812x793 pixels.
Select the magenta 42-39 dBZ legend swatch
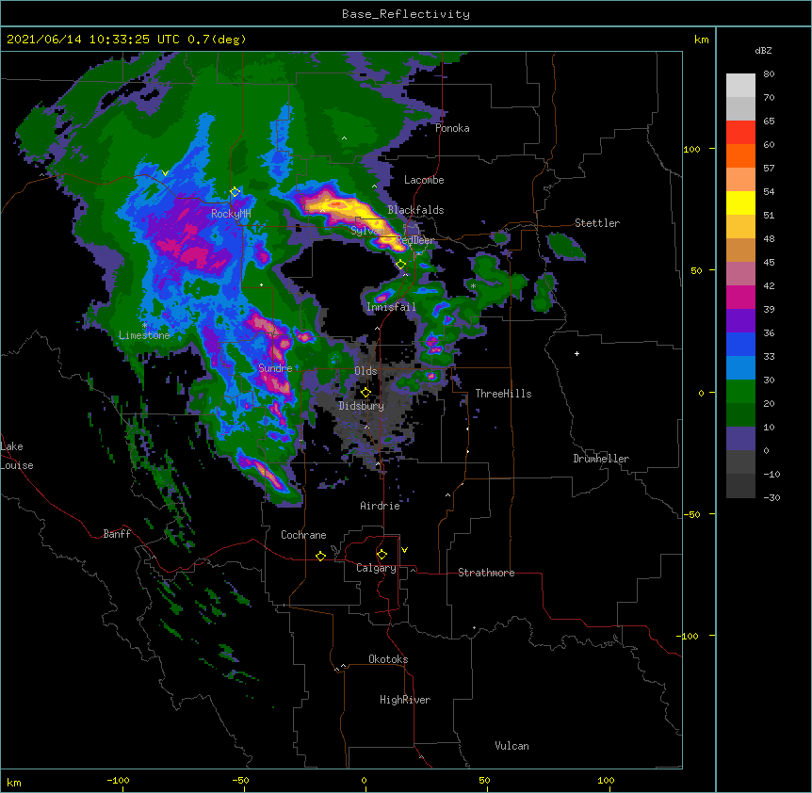(740, 297)
